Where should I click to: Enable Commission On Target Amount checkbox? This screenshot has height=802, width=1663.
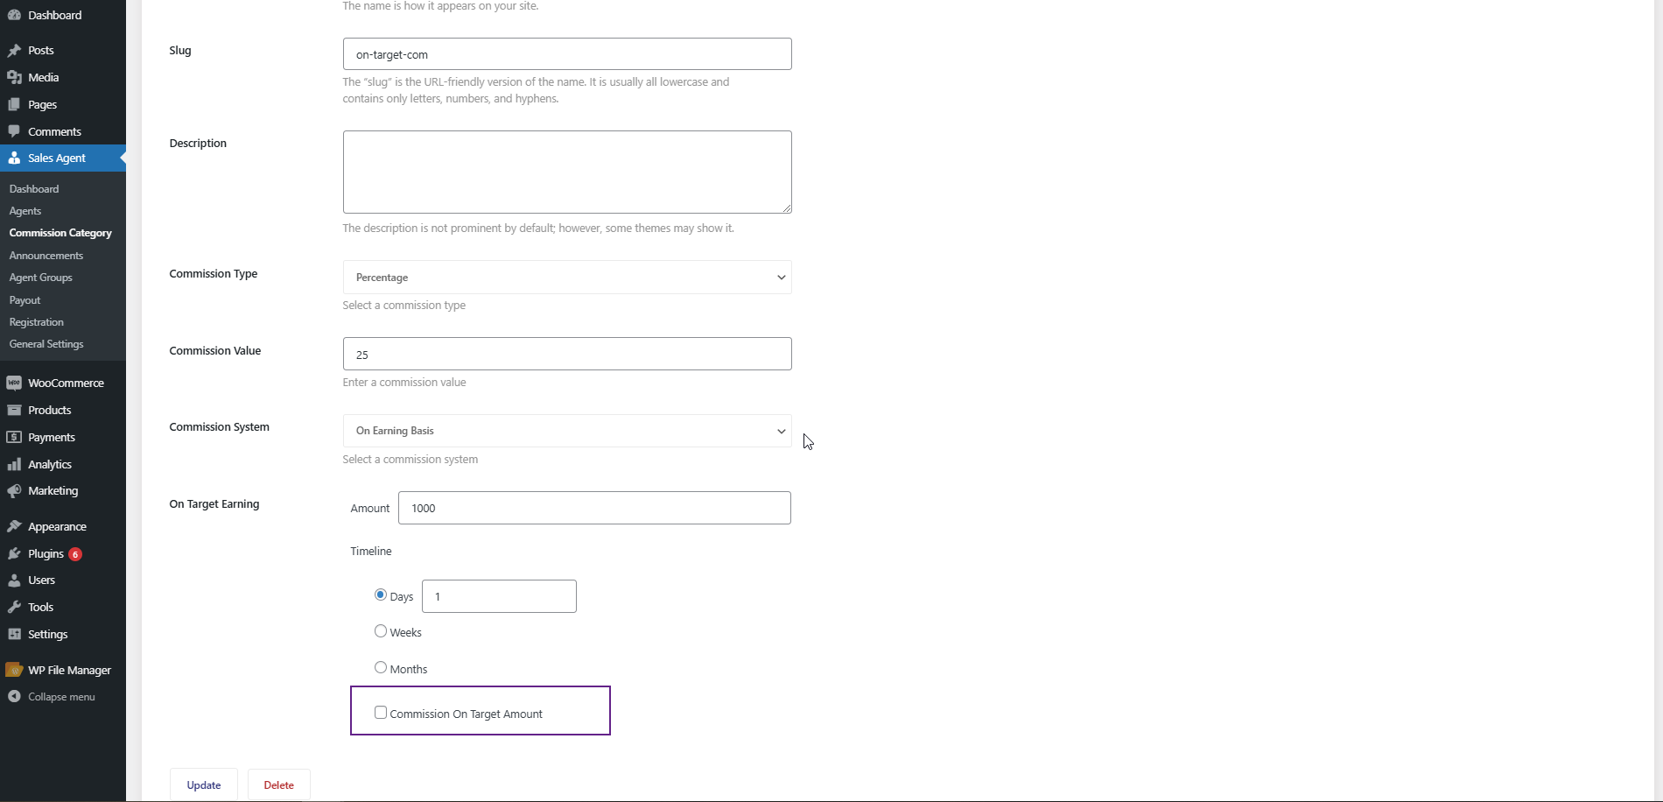tap(381, 713)
